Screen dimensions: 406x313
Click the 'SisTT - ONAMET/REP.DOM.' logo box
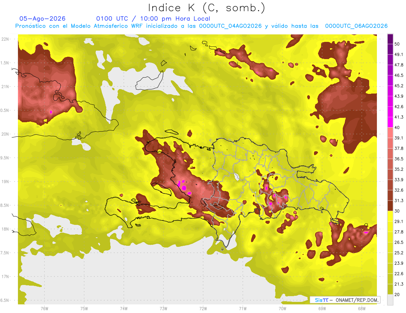tap(345, 300)
